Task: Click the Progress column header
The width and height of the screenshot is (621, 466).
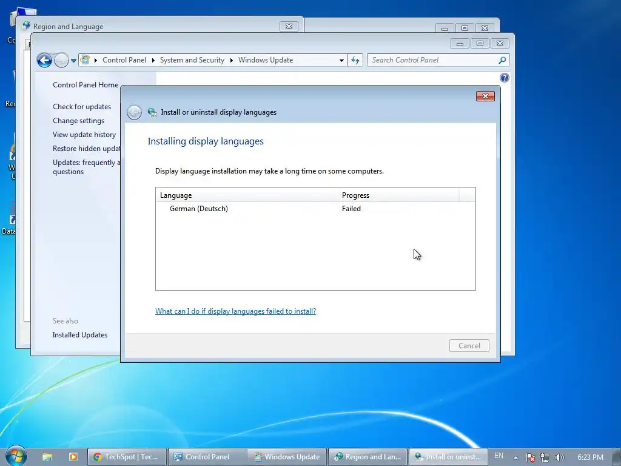Action: (399, 195)
